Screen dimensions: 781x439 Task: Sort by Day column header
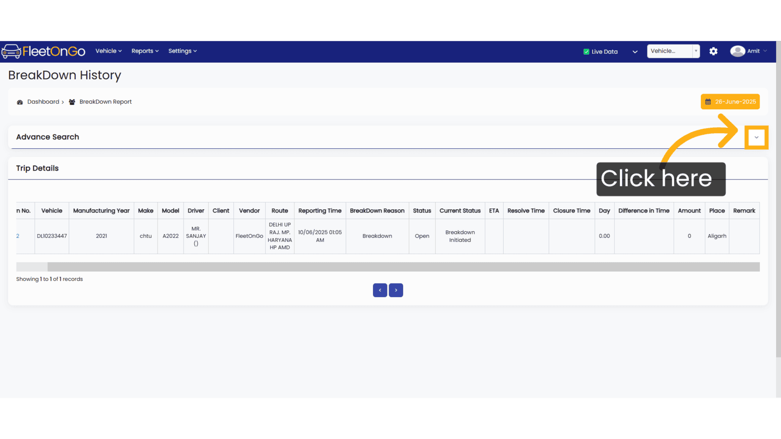pos(604,211)
